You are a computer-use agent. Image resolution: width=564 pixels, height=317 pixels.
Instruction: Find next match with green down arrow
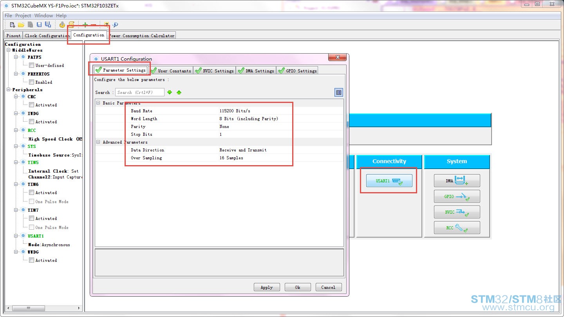[x=170, y=92]
